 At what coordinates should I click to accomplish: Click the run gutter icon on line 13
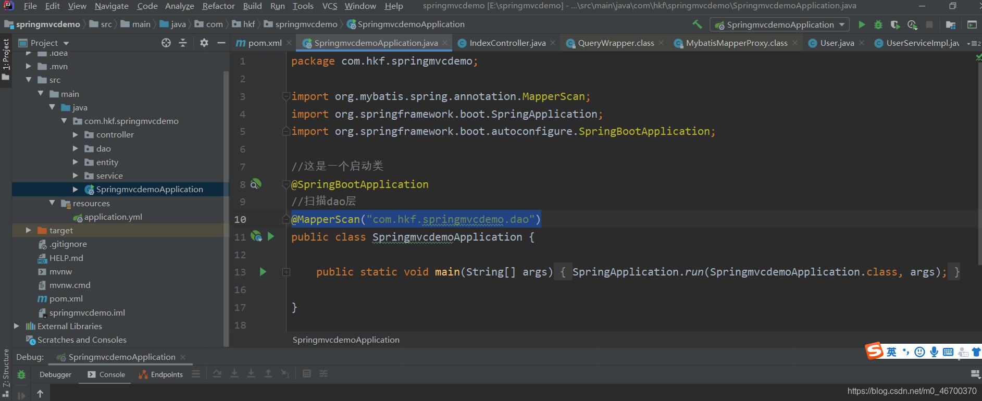click(263, 271)
